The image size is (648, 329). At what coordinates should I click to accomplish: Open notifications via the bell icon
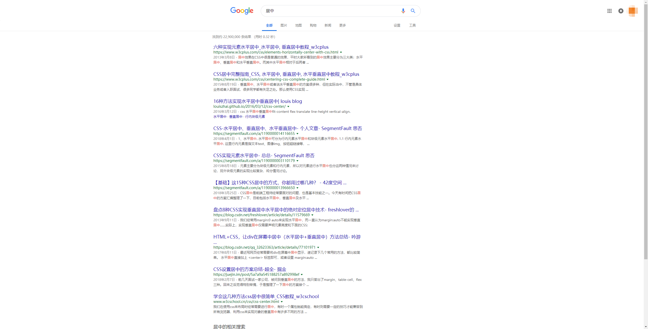pyautogui.click(x=621, y=11)
